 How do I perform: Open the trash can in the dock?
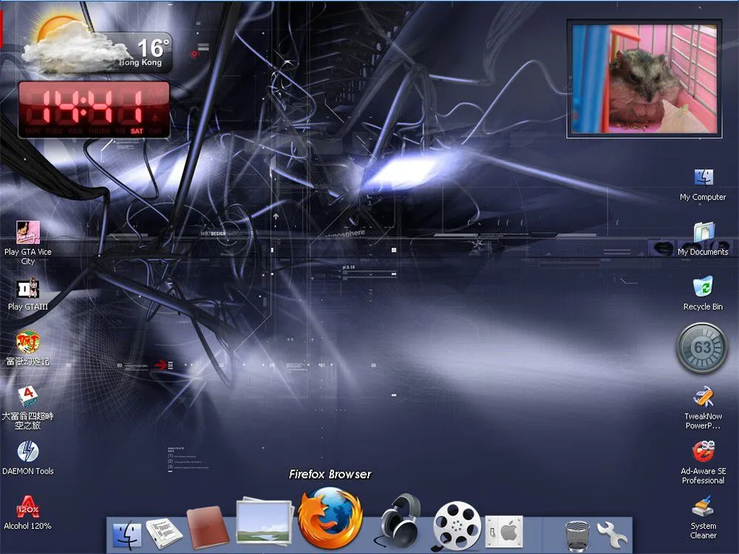tap(576, 533)
